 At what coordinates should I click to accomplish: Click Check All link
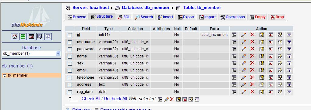[91, 99]
